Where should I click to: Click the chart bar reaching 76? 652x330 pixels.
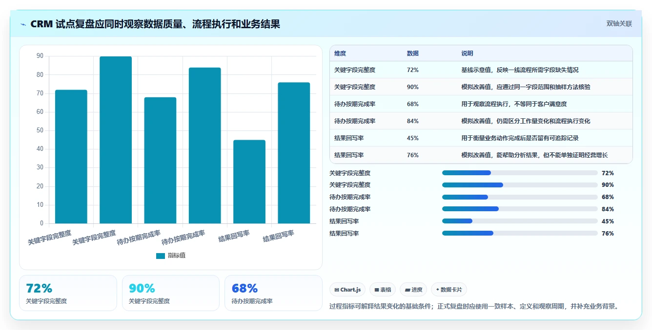point(294,153)
